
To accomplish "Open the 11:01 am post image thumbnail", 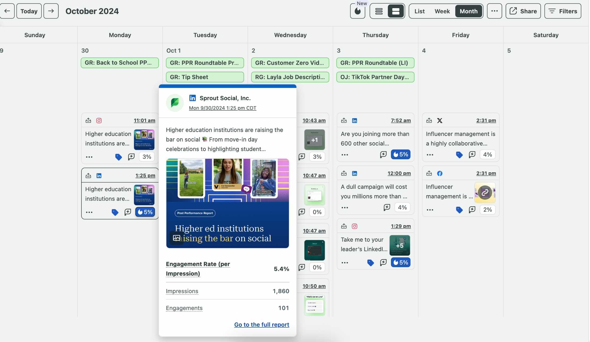I will pyautogui.click(x=144, y=140).
